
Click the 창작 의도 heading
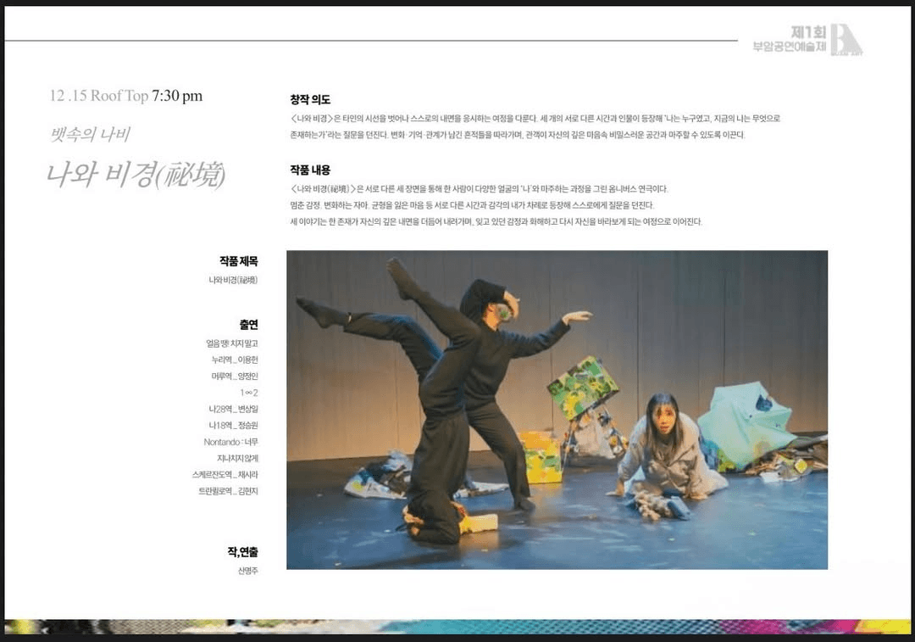tap(309, 99)
